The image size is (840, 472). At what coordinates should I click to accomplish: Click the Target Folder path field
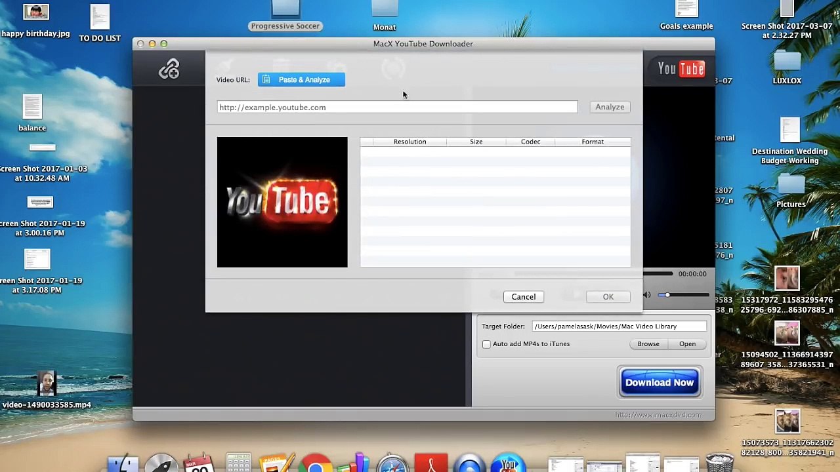coord(619,326)
